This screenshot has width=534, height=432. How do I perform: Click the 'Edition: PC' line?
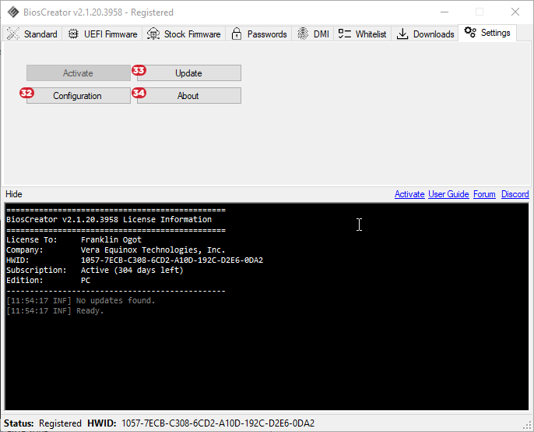tap(48, 281)
